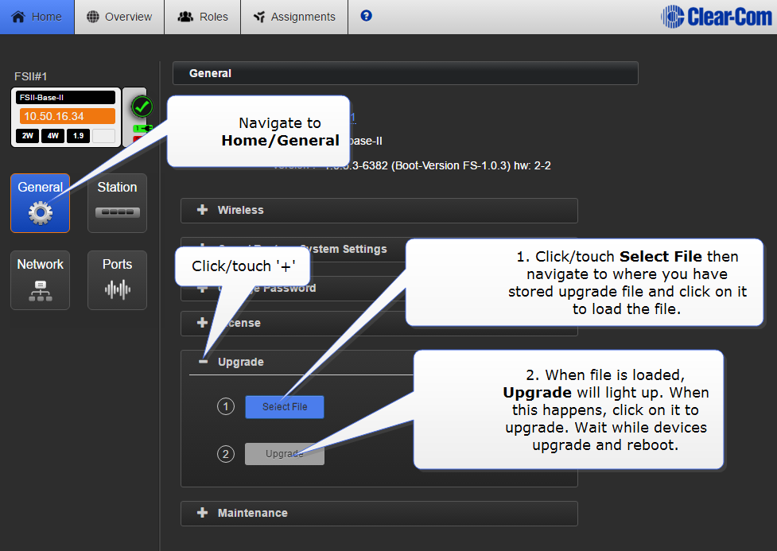The height and width of the screenshot is (551, 777).
Task: Open the Ports waveform tile
Action: (117, 280)
